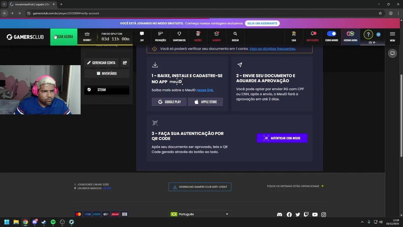
Task: Open the Chrome profile icon
Action: tap(391, 13)
